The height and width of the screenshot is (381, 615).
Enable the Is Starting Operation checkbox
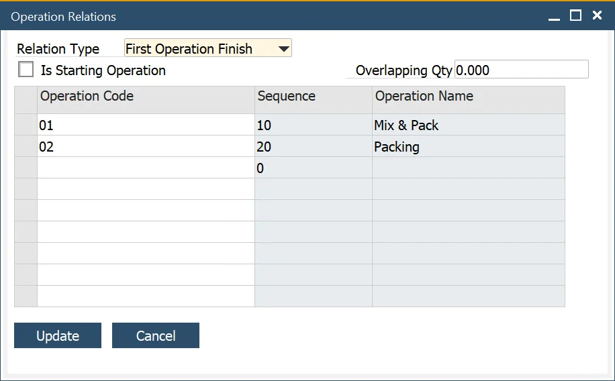[26, 70]
